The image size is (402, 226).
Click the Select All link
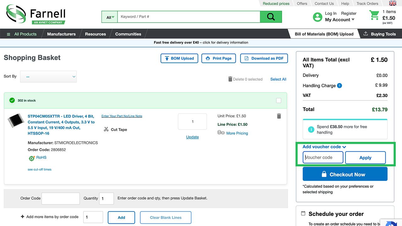pyautogui.click(x=278, y=79)
